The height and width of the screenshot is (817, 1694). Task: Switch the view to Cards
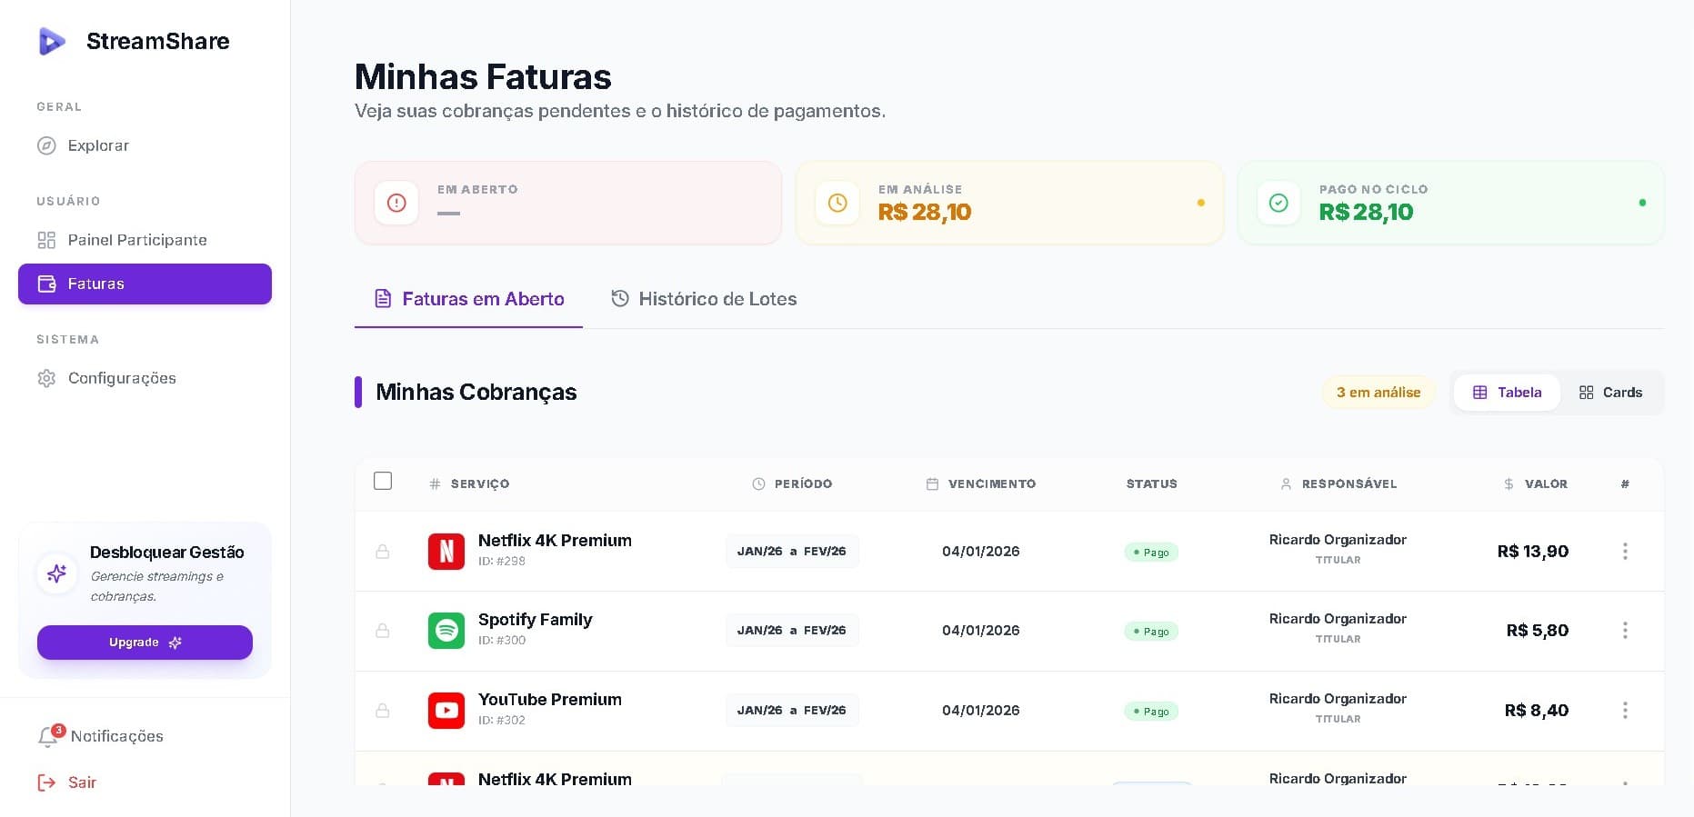pyautogui.click(x=1610, y=392)
